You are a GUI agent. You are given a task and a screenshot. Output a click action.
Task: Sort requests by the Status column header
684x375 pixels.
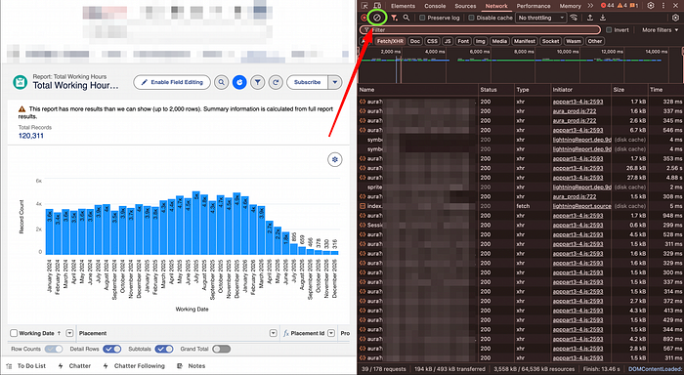coord(496,90)
